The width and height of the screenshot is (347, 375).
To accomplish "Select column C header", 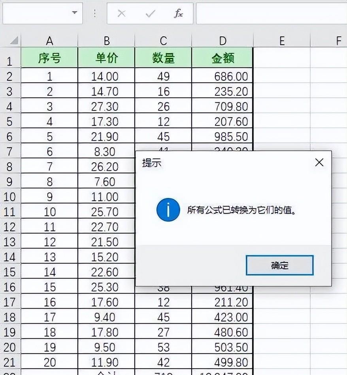I will (163, 41).
